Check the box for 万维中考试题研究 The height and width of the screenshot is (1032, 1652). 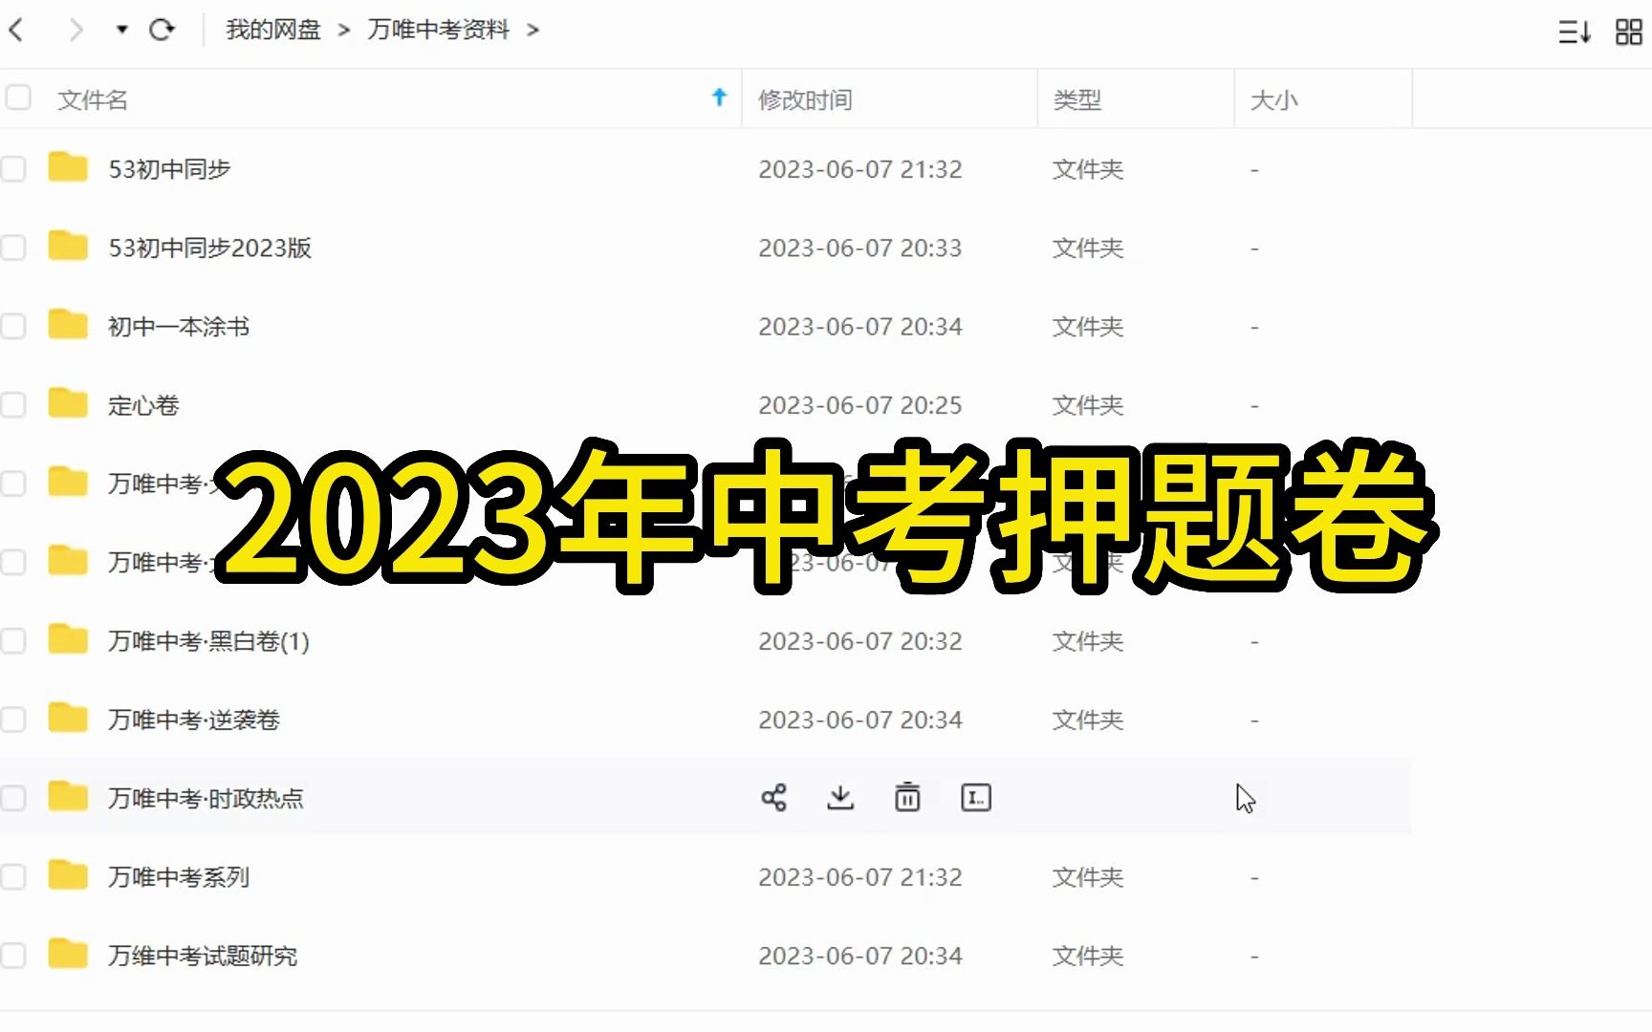point(13,956)
